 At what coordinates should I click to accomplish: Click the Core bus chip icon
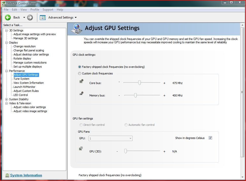click(x=81, y=81)
